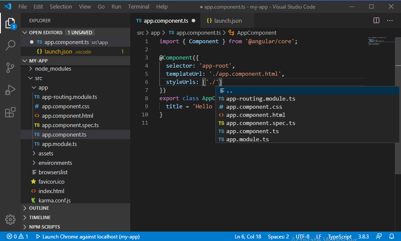Screen dimensions: 401x241
Task: Click the errors and warnings status indicator
Action: point(18,237)
